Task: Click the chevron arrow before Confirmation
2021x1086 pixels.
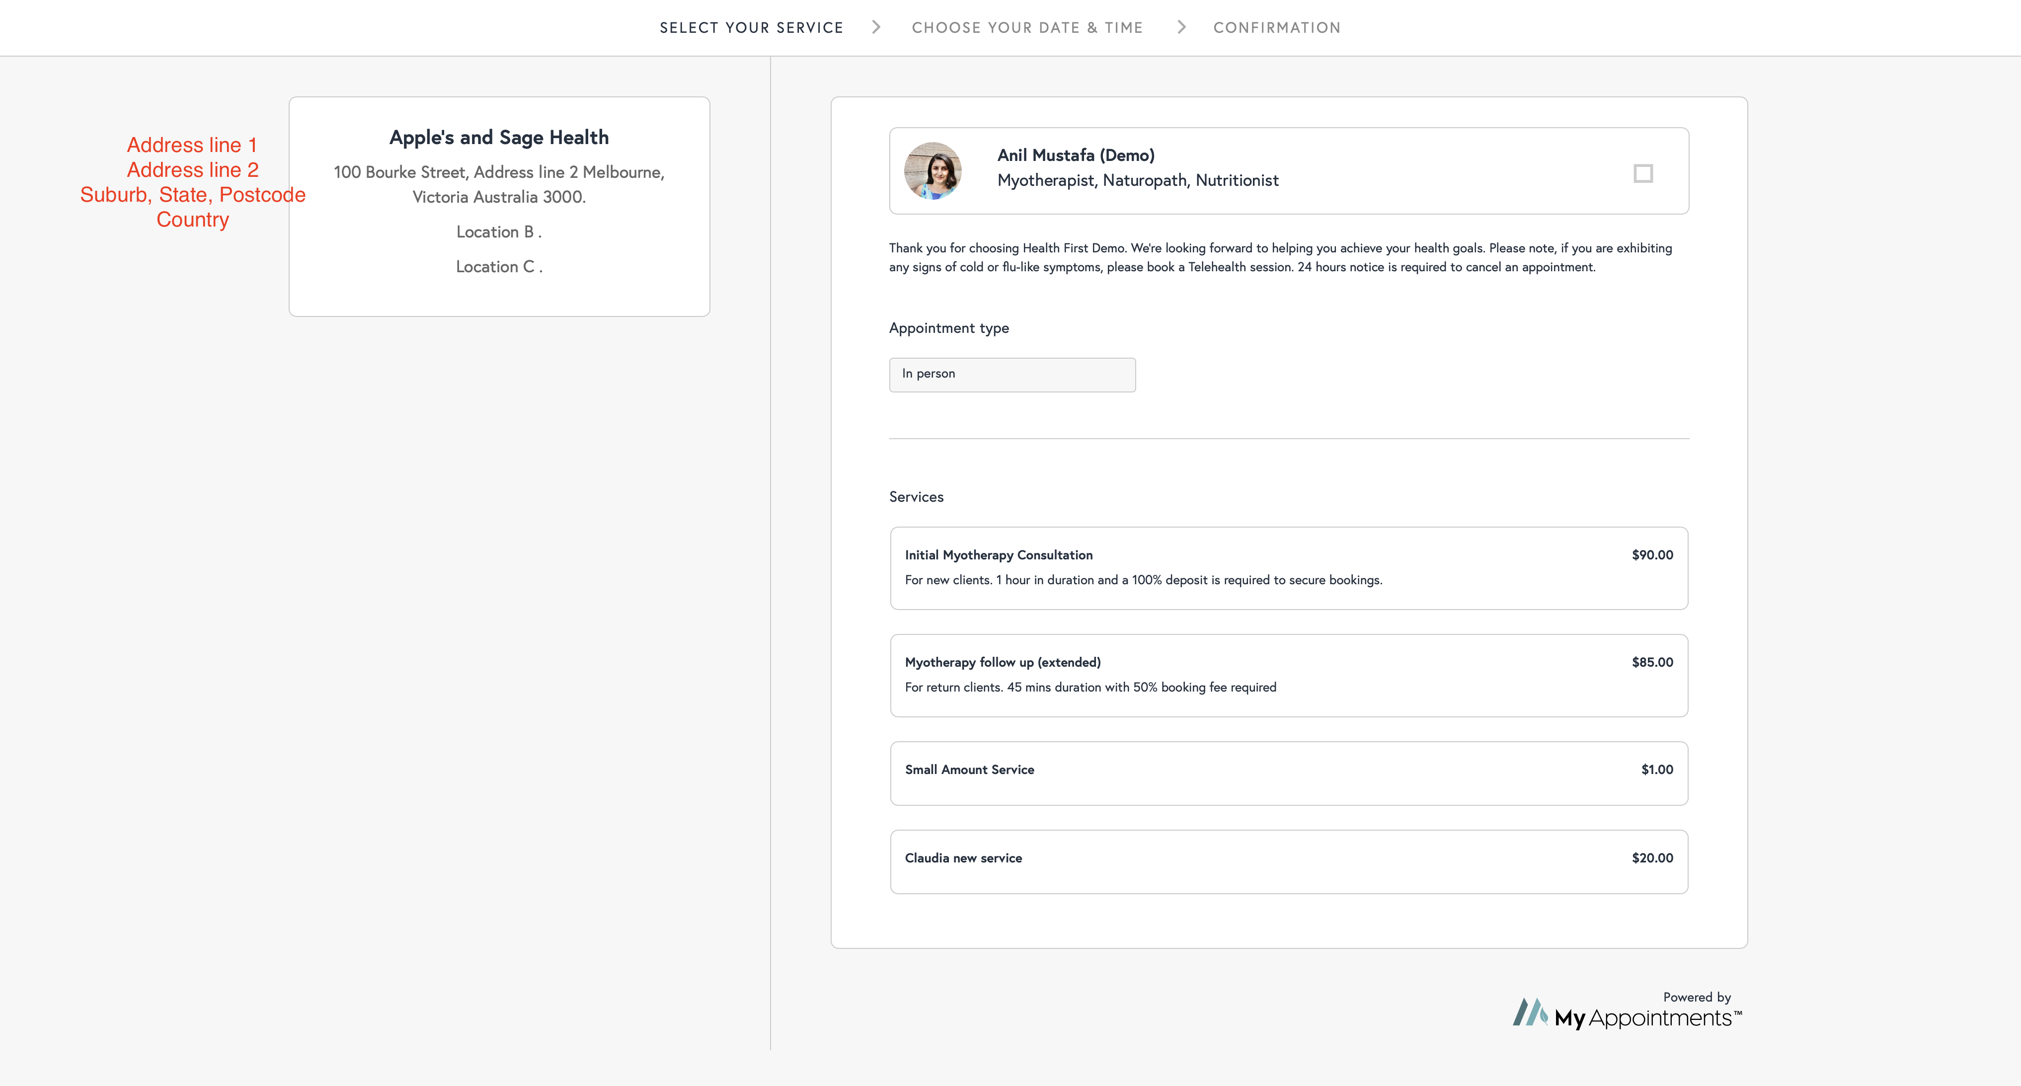Action: click(x=1181, y=27)
